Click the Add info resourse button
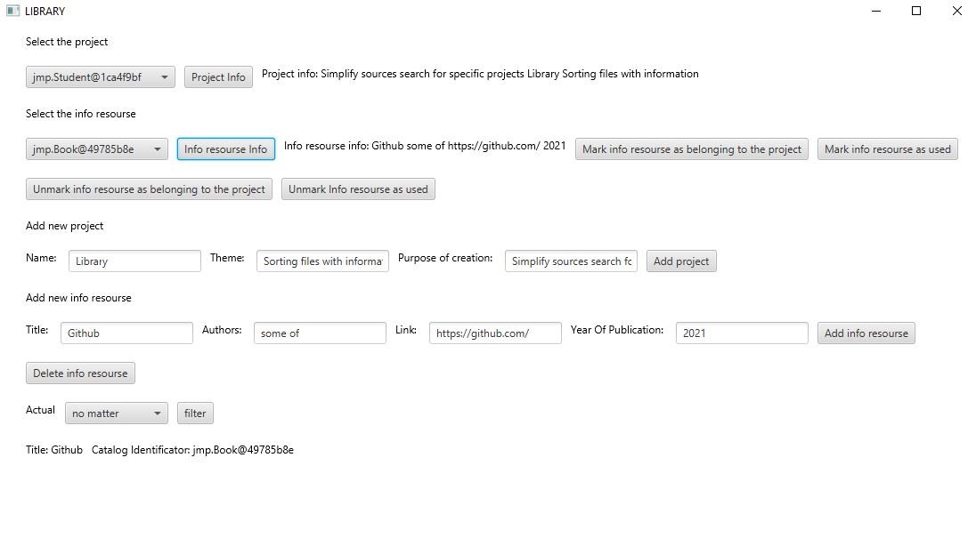This screenshot has width=976, height=554. click(866, 333)
